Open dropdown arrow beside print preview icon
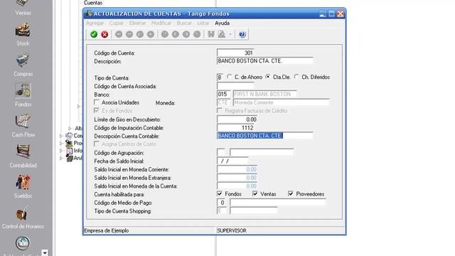The width and height of the screenshot is (455, 256). coord(230,34)
